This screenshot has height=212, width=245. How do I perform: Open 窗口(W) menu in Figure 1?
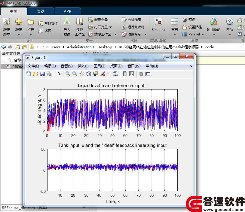pos(134,66)
